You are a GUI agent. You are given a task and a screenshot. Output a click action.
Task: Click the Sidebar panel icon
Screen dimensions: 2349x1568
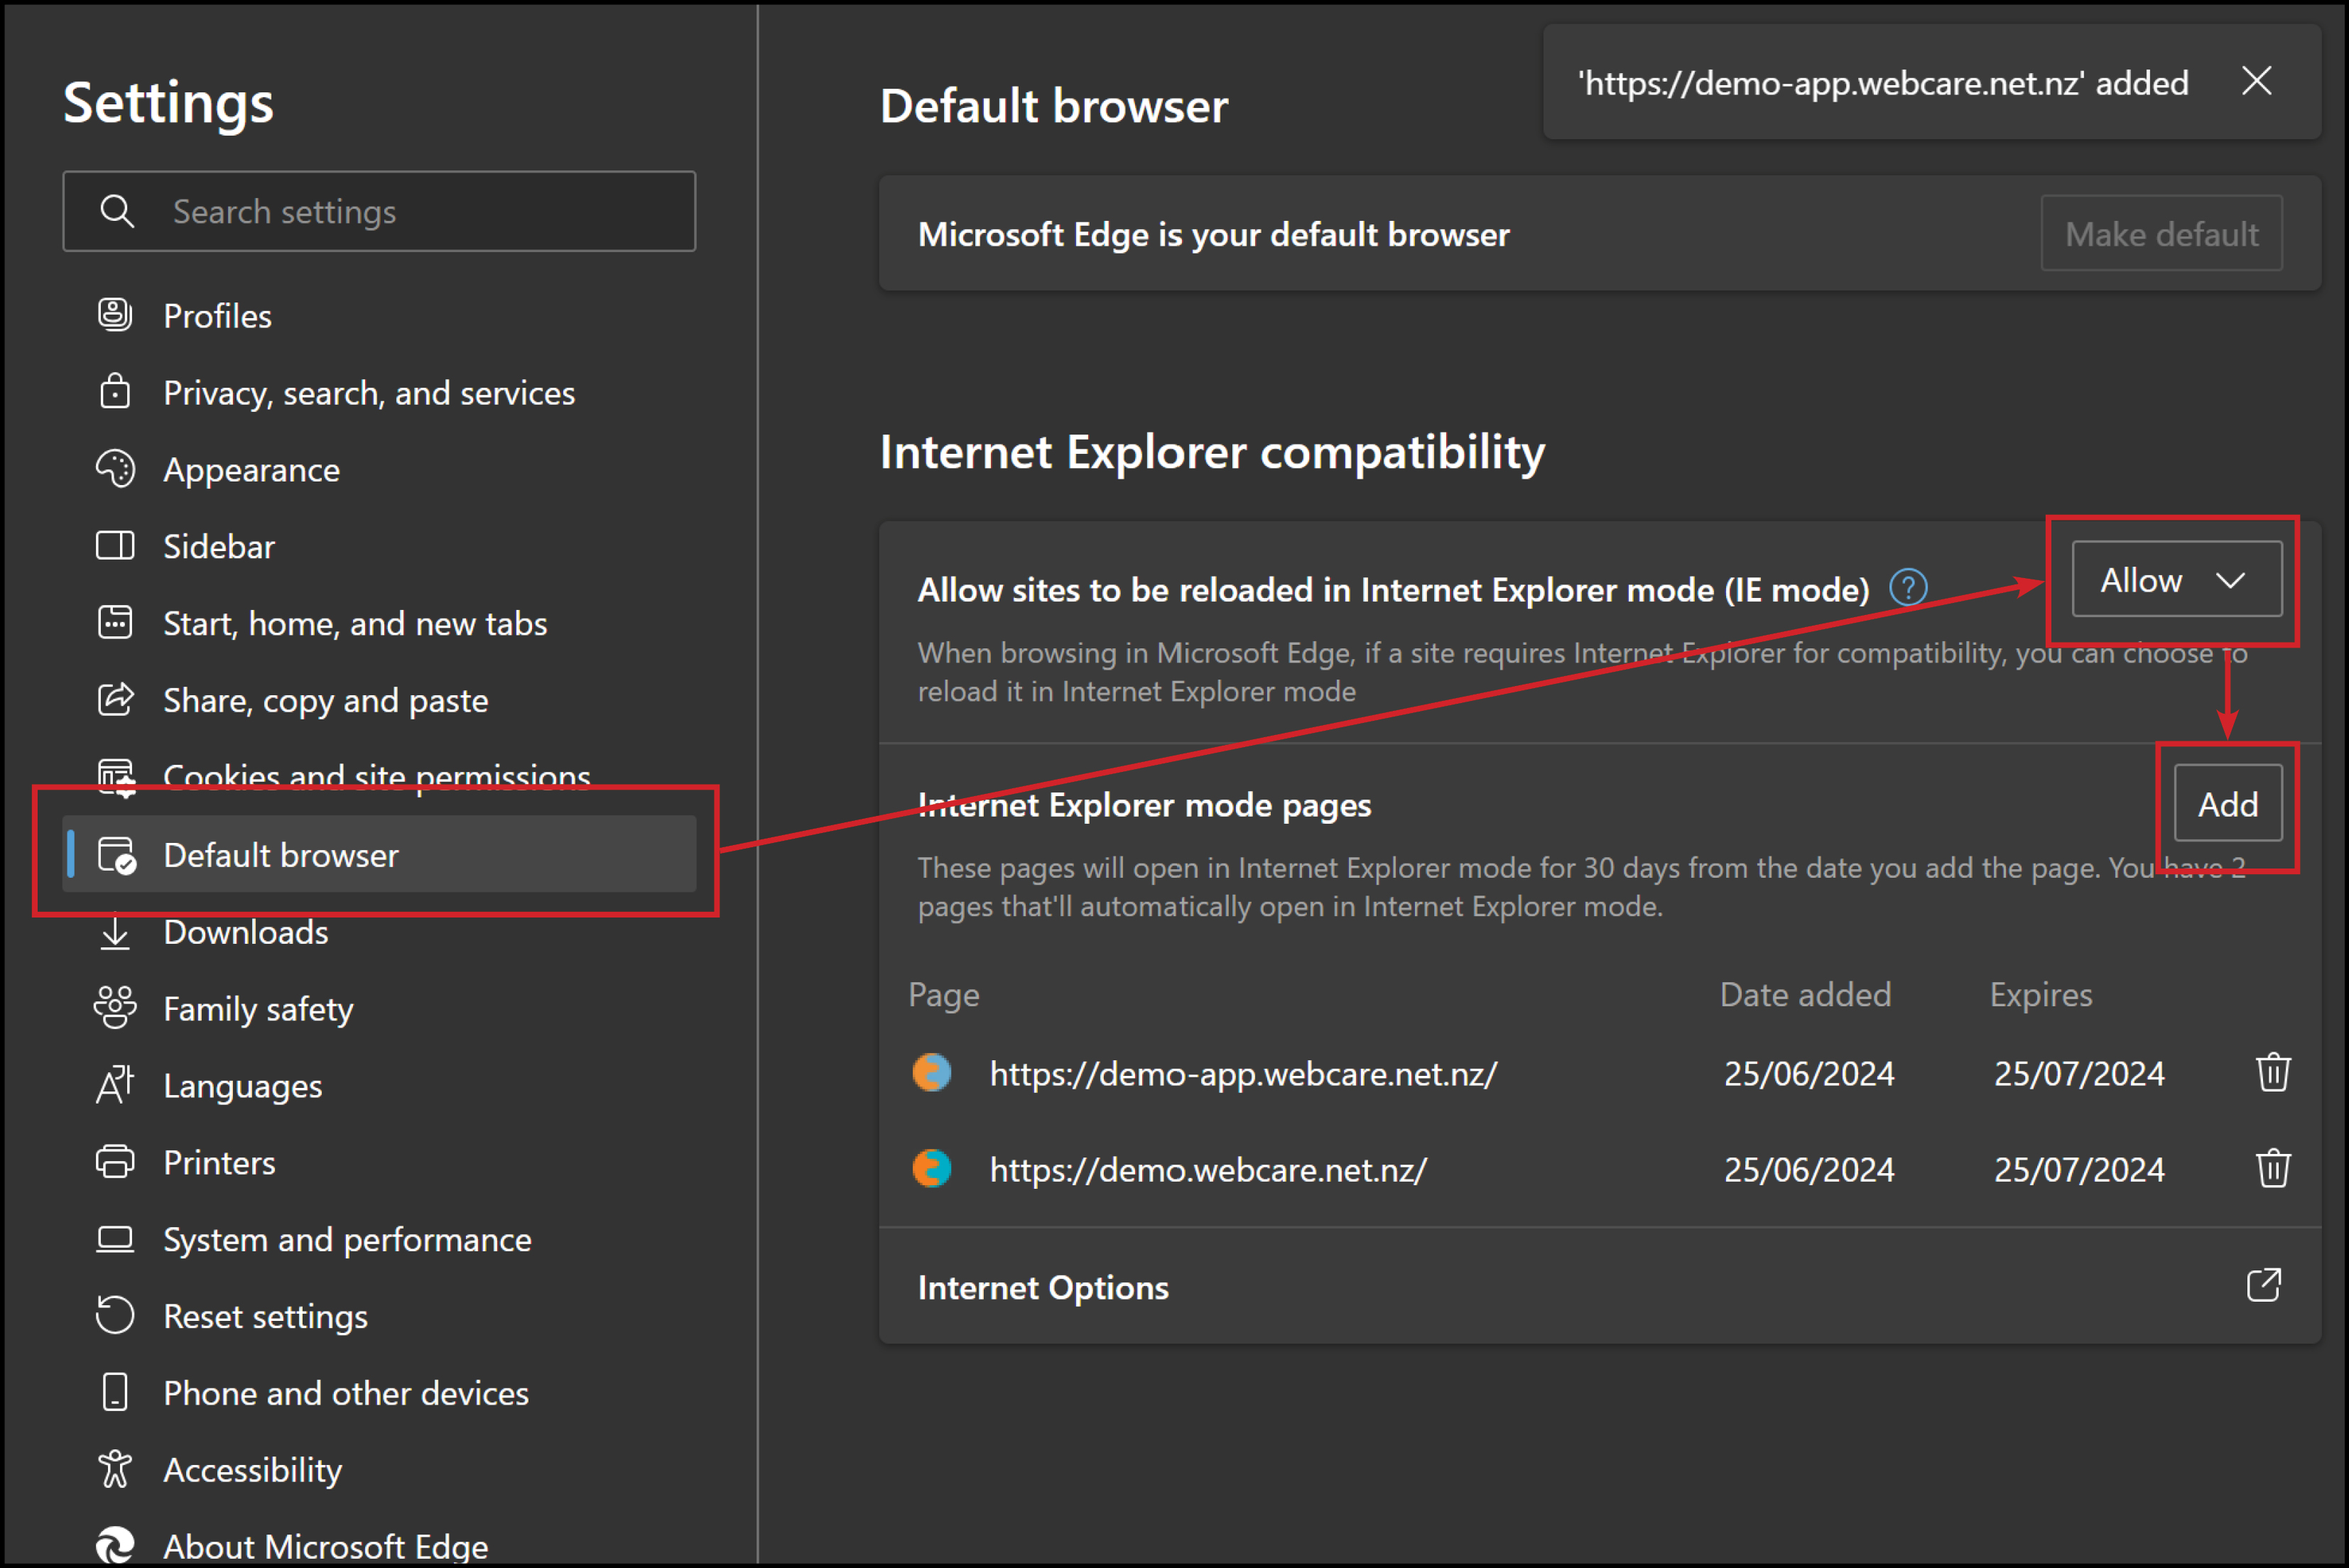(x=115, y=546)
